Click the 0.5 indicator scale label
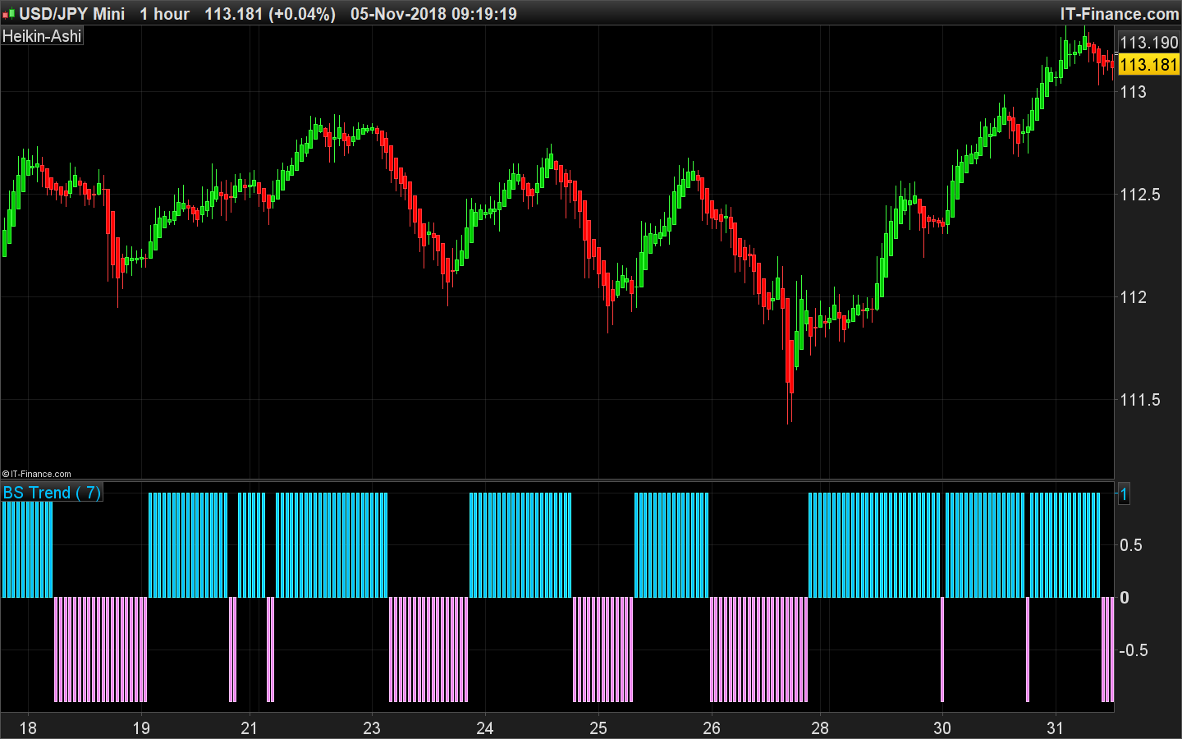 click(1131, 545)
